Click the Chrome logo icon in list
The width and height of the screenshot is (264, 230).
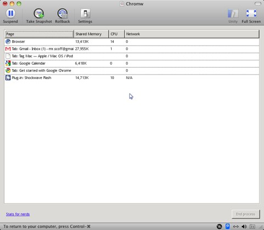coord(8,70)
